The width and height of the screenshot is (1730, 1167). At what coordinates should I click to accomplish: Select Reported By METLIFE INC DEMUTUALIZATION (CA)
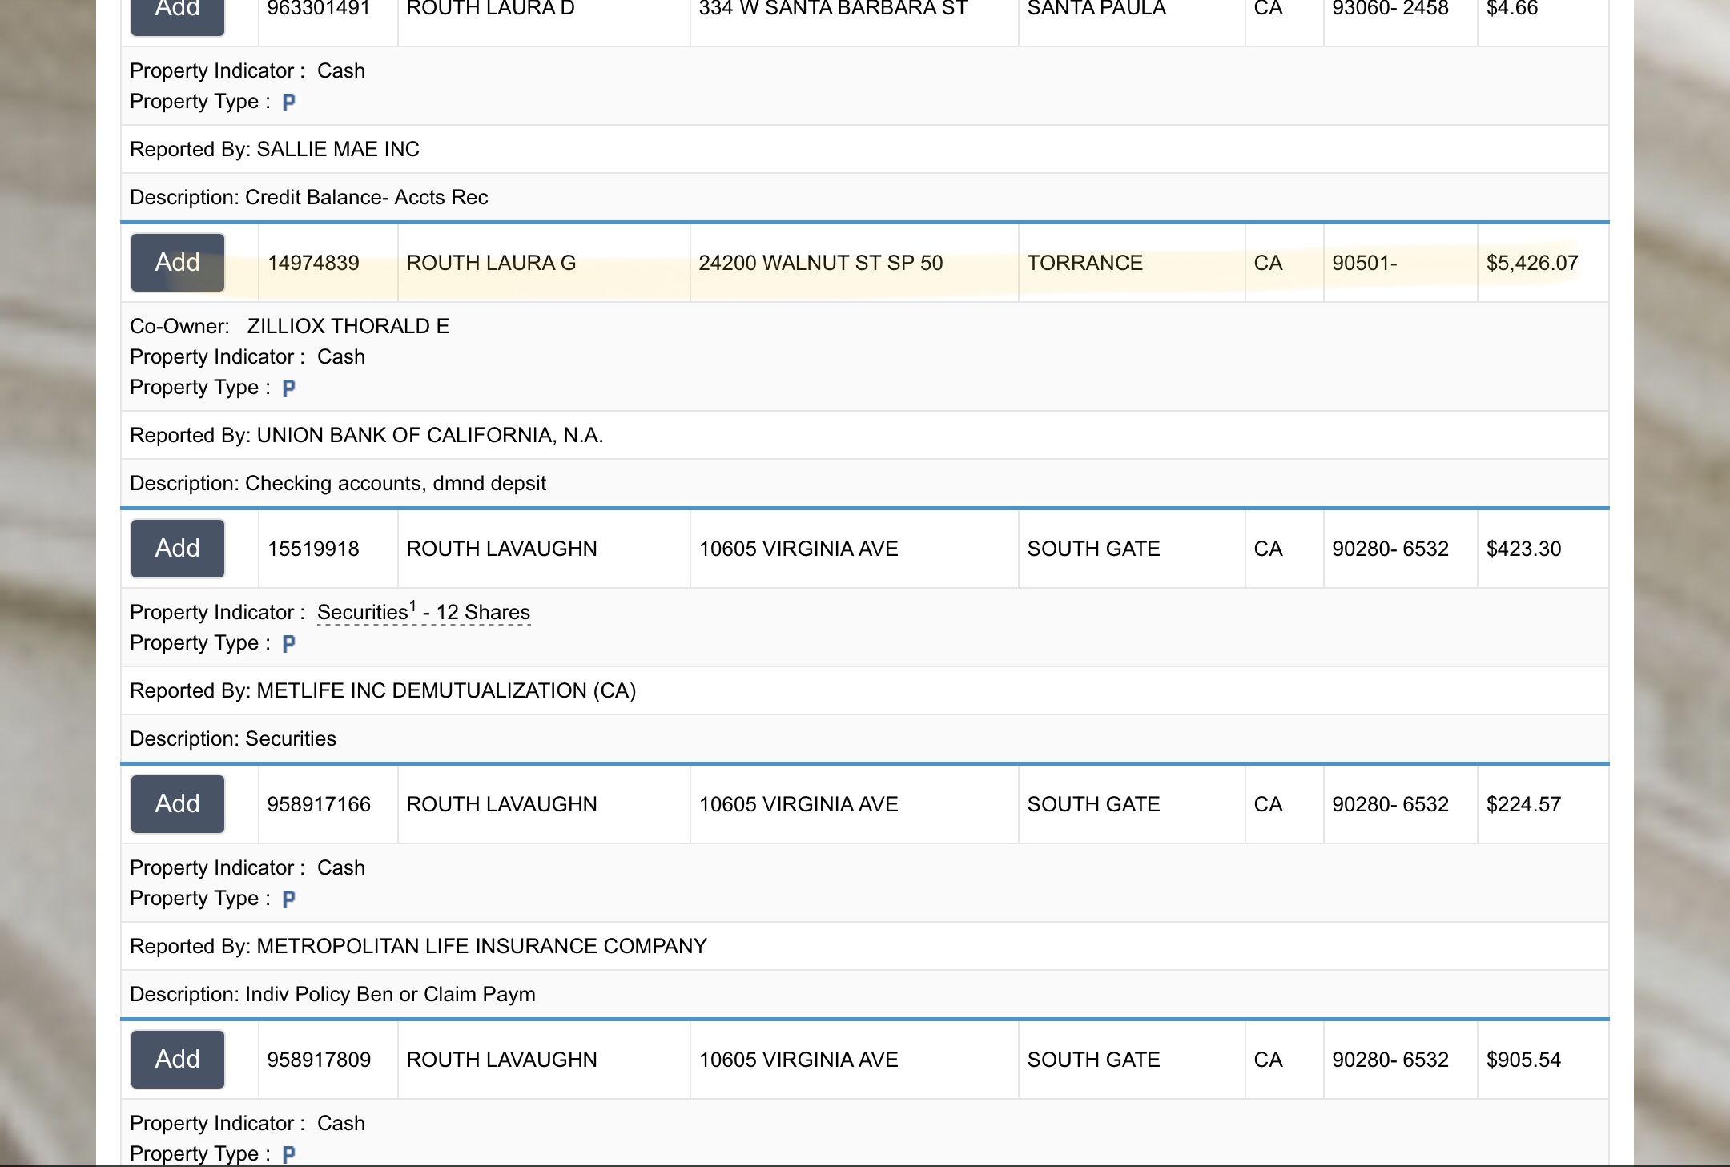(446, 690)
